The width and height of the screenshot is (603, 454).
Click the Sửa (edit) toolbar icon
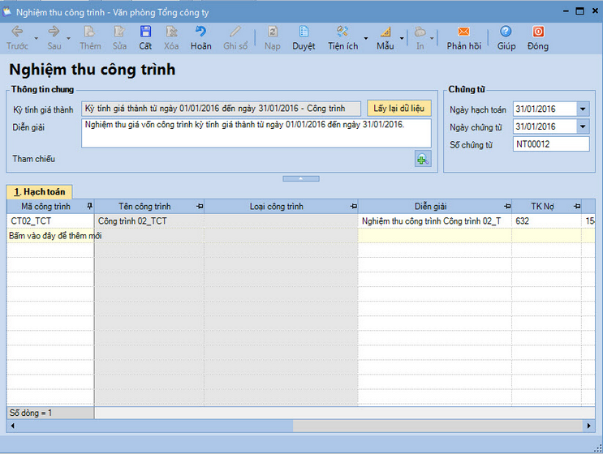(x=119, y=32)
